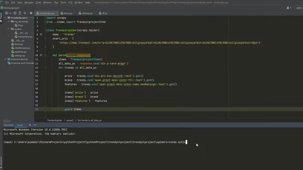Open the File menu
303x170 pixels.
[x=7, y=3]
